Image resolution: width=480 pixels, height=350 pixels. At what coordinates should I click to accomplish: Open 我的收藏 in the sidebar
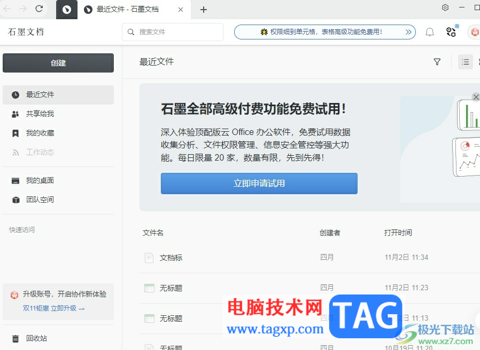point(58,133)
